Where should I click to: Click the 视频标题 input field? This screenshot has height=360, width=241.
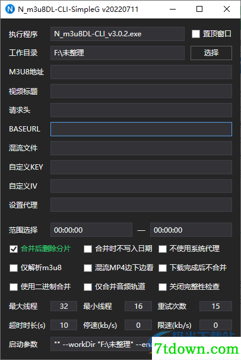point(141,91)
